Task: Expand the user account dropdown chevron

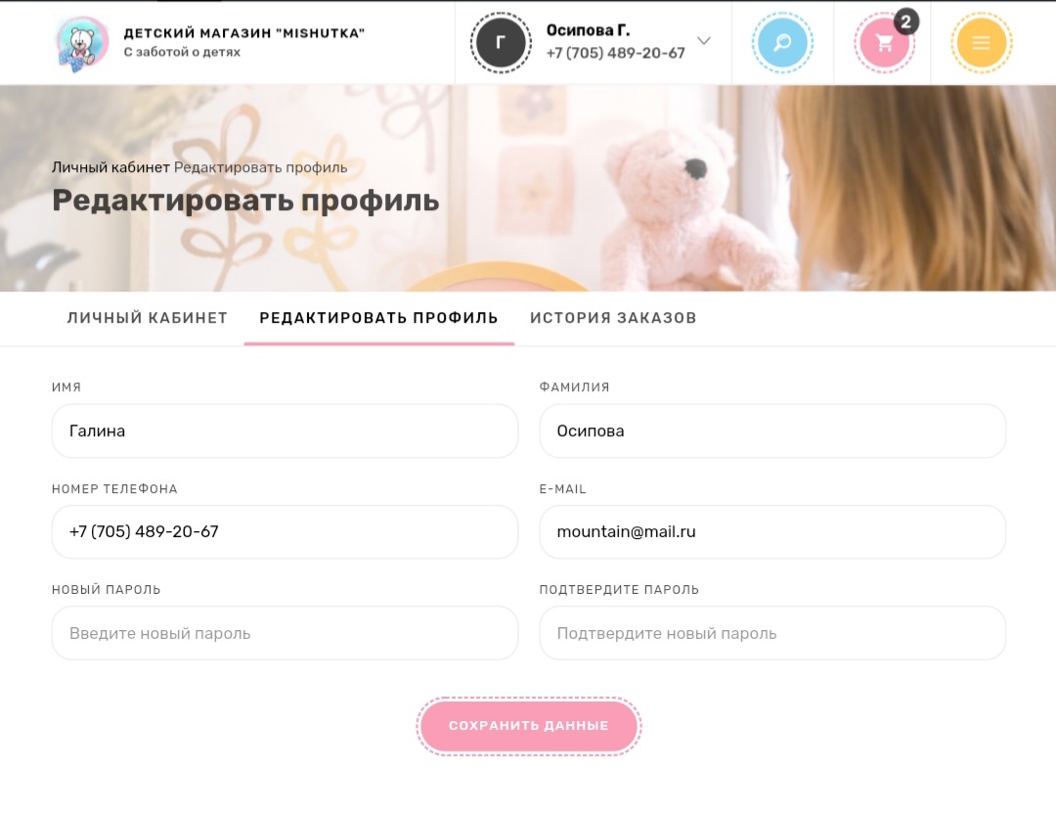Action: click(704, 40)
